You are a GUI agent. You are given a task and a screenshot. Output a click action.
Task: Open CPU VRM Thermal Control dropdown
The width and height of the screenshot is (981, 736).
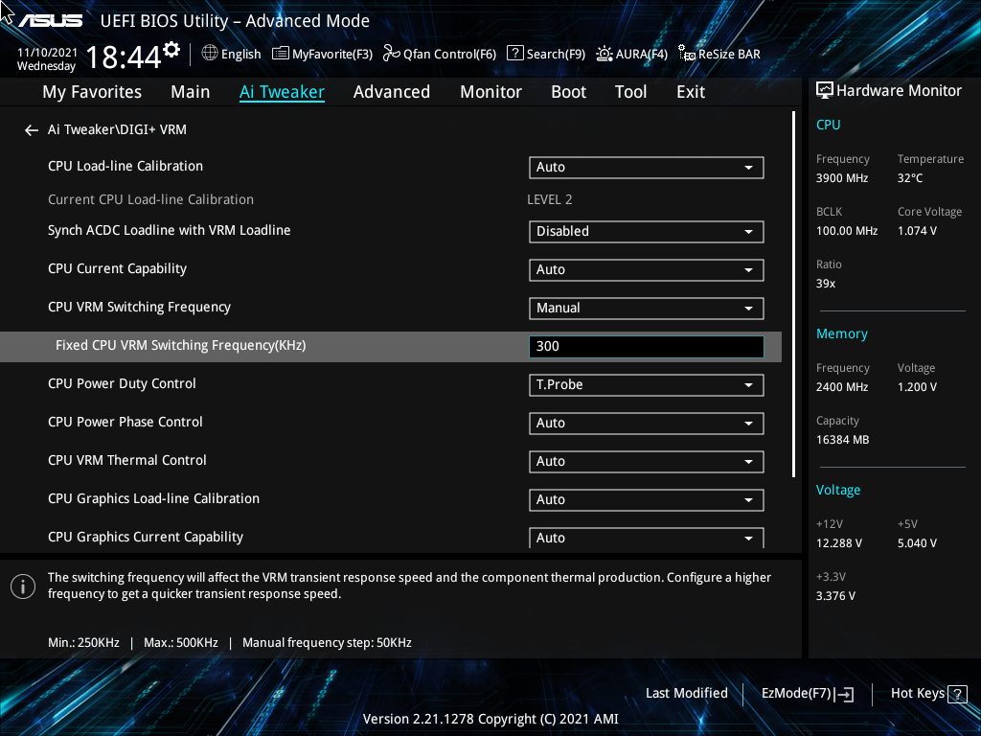(x=647, y=461)
